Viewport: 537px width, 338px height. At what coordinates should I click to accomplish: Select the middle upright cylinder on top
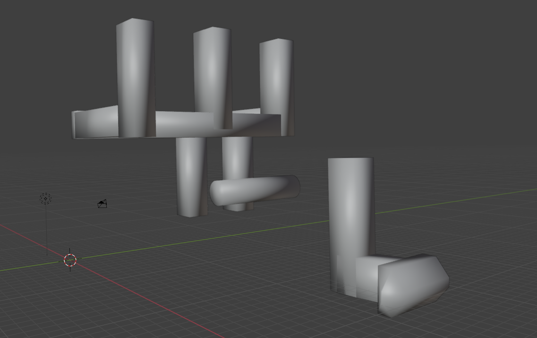(212, 71)
